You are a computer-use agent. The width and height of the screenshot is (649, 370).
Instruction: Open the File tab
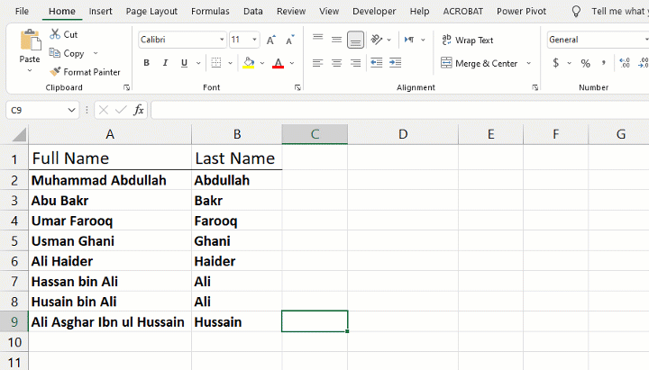(x=22, y=11)
